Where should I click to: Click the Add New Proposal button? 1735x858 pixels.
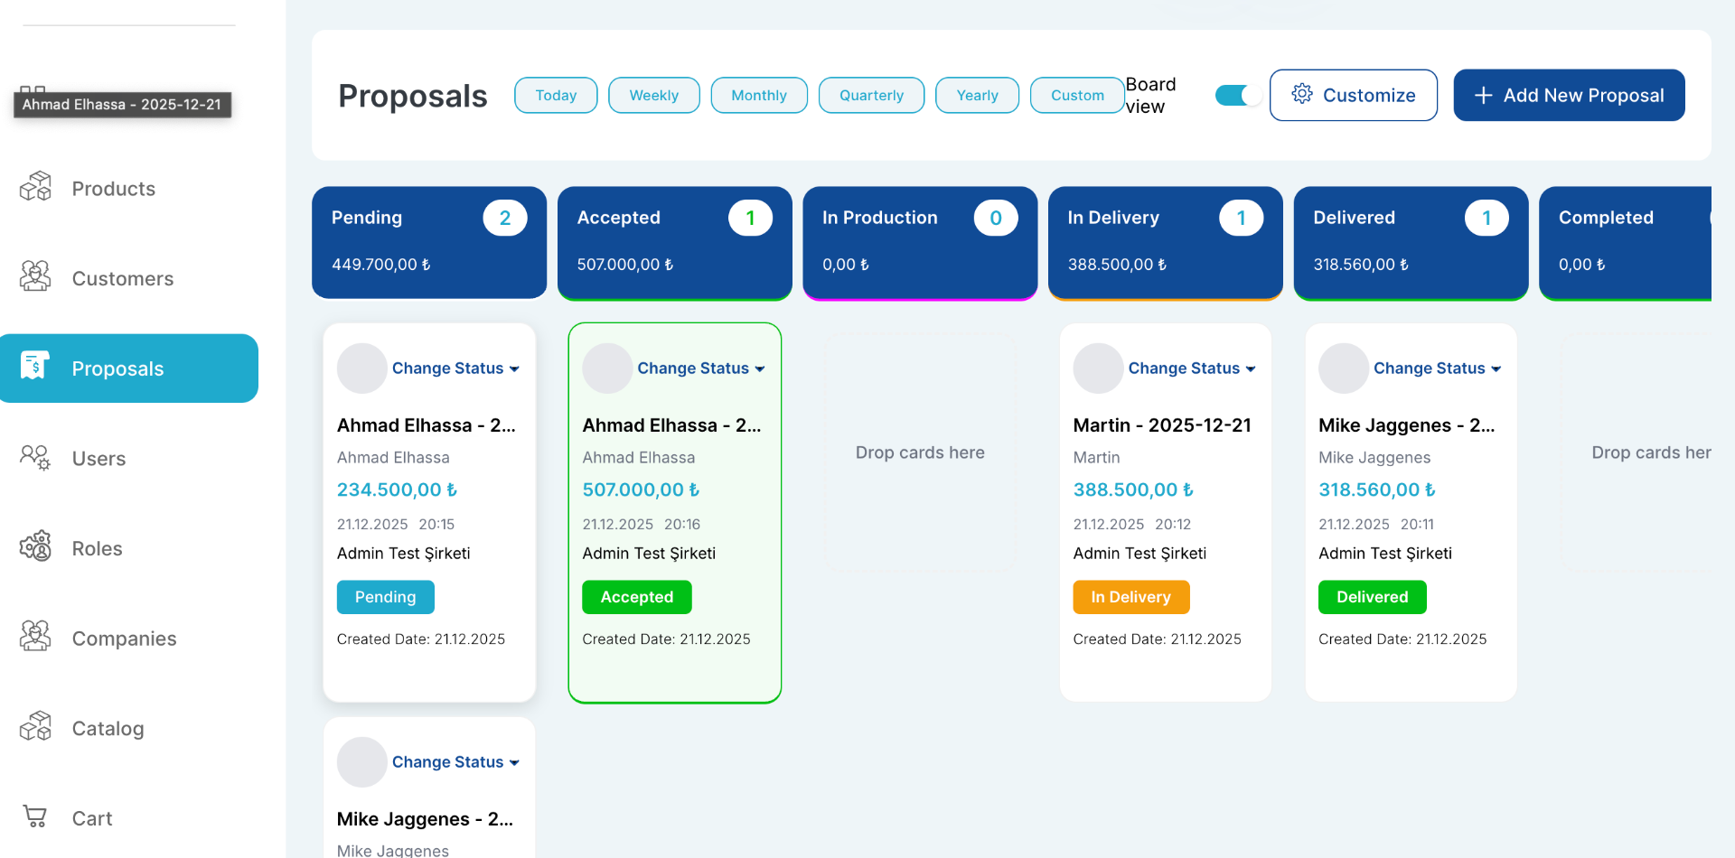tap(1568, 96)
